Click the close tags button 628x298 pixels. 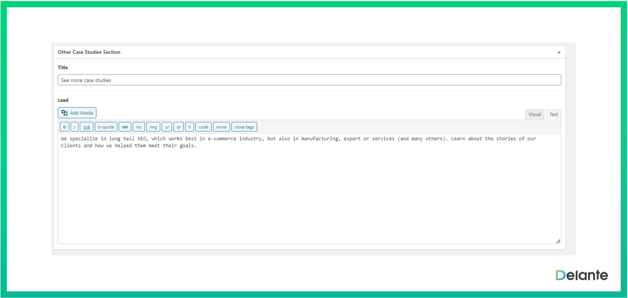tap(244, 127)
